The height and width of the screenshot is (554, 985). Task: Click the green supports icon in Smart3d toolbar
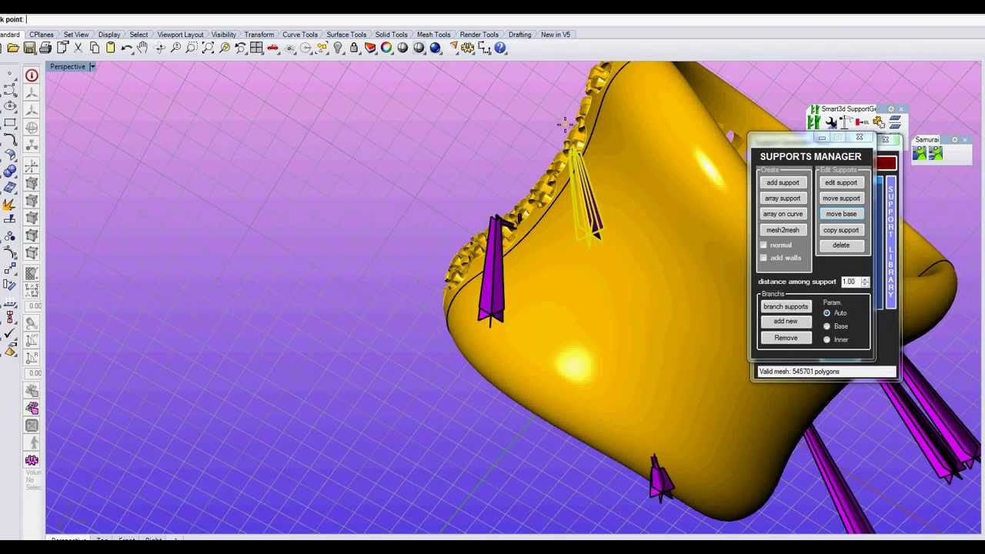tap(813, 122)
